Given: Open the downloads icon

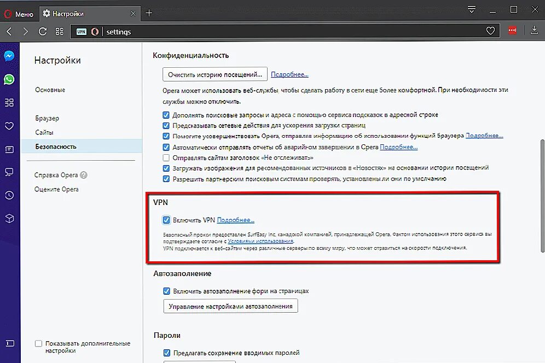Looking at the screenshot, I should coord(534,30).
